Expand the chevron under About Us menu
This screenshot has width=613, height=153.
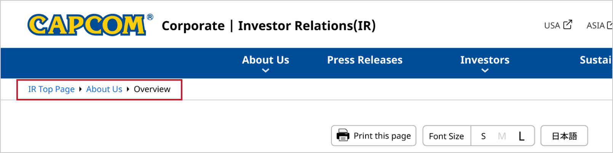266,70
